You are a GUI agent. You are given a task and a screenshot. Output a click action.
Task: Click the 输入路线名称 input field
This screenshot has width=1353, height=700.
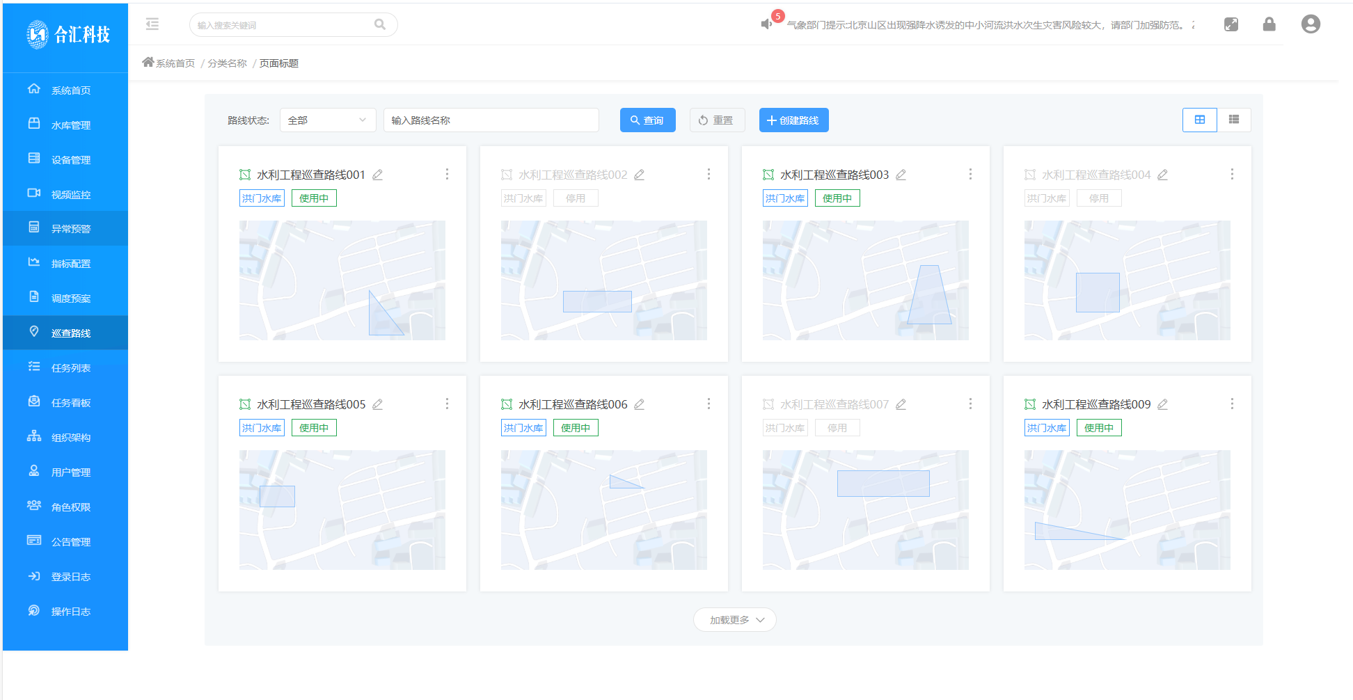pos(491,120)
